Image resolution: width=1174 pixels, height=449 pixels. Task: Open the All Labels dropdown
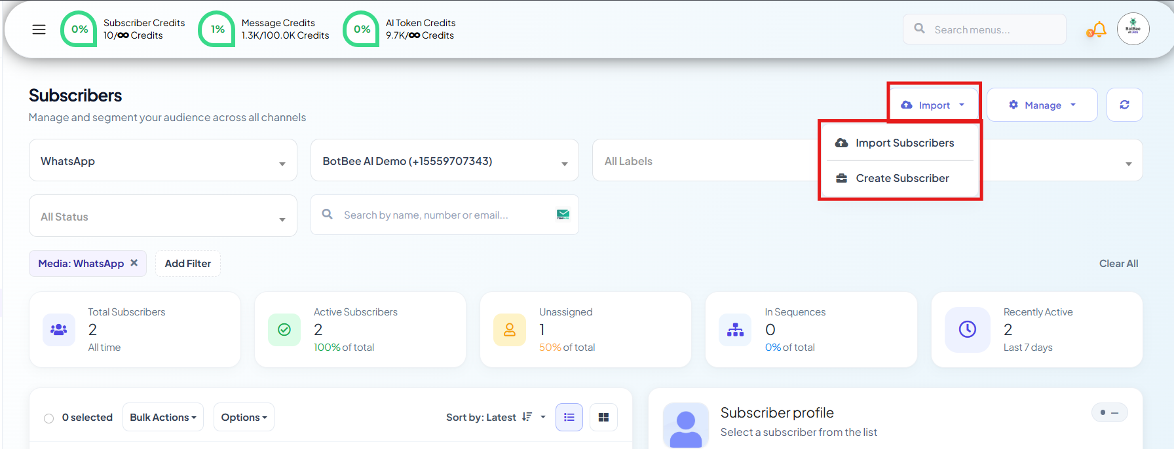[706, 160]
